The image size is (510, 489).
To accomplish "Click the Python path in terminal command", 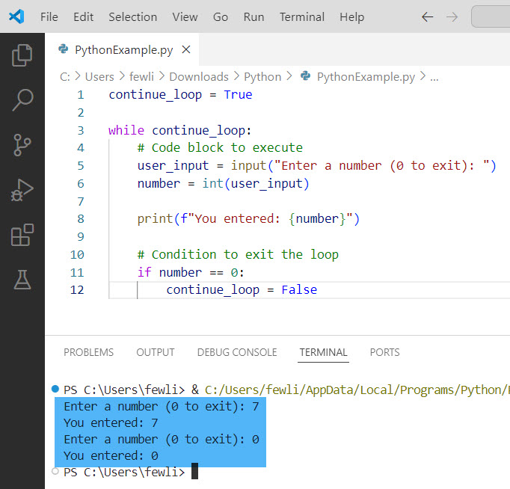I will pyautogui.click(x=357, y=390).
